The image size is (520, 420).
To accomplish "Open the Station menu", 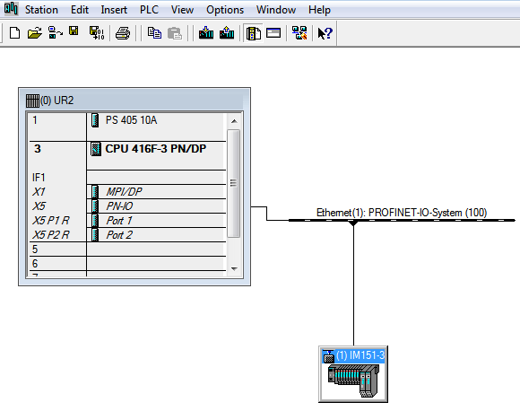I will (x=41, y=10).
